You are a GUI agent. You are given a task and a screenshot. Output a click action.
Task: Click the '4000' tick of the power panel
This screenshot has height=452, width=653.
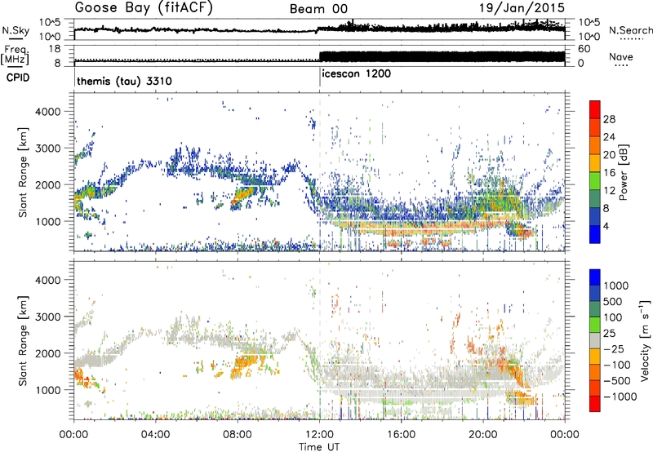point(50,112)
